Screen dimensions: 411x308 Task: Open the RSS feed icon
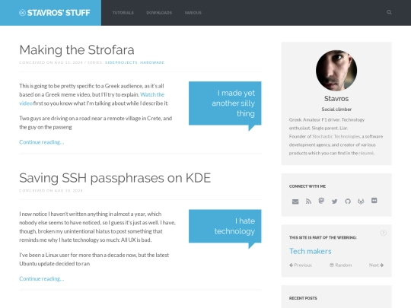click(308, 202)
